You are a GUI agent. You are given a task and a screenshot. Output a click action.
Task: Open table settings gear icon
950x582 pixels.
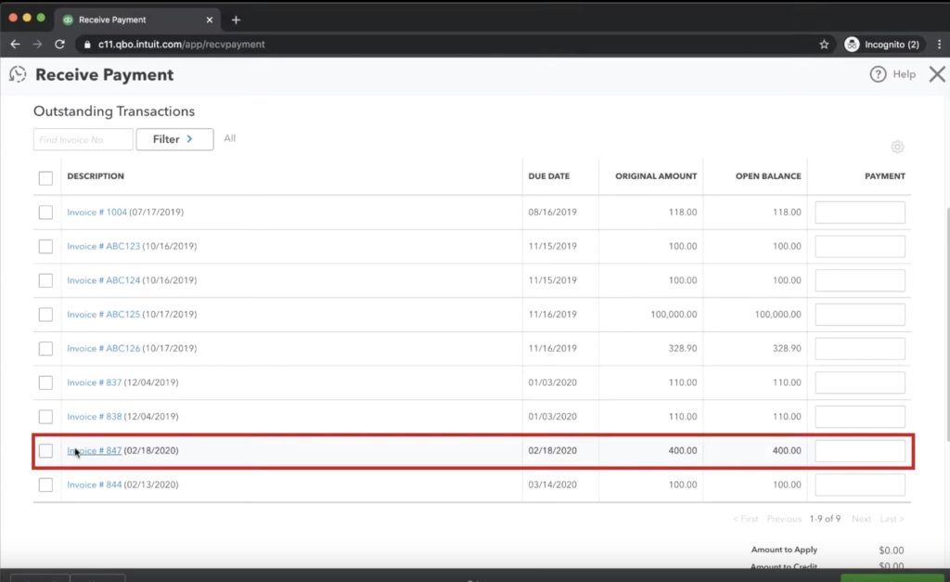[x=897, y=147]
